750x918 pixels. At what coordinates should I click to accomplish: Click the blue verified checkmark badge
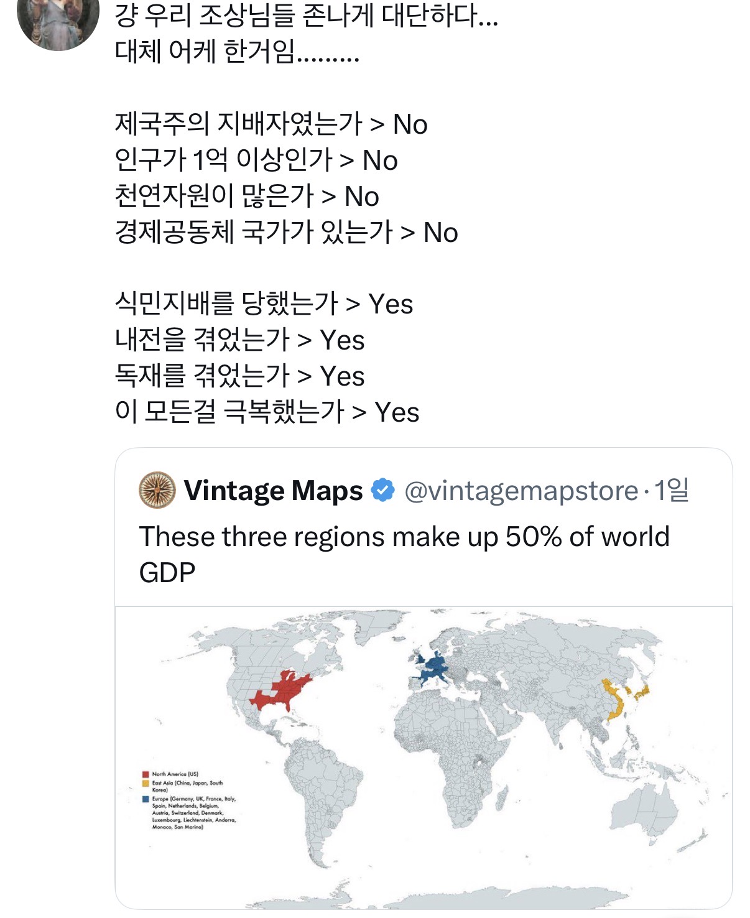[x=383, y=490]
